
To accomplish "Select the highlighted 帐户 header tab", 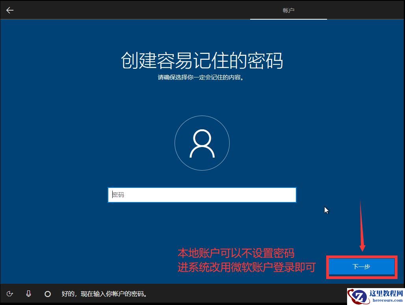I will click(x=288, y=11).
